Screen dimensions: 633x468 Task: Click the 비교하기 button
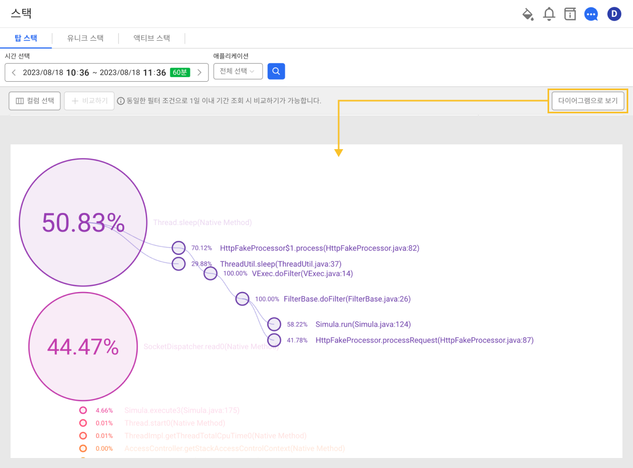[x=89, y=101]
